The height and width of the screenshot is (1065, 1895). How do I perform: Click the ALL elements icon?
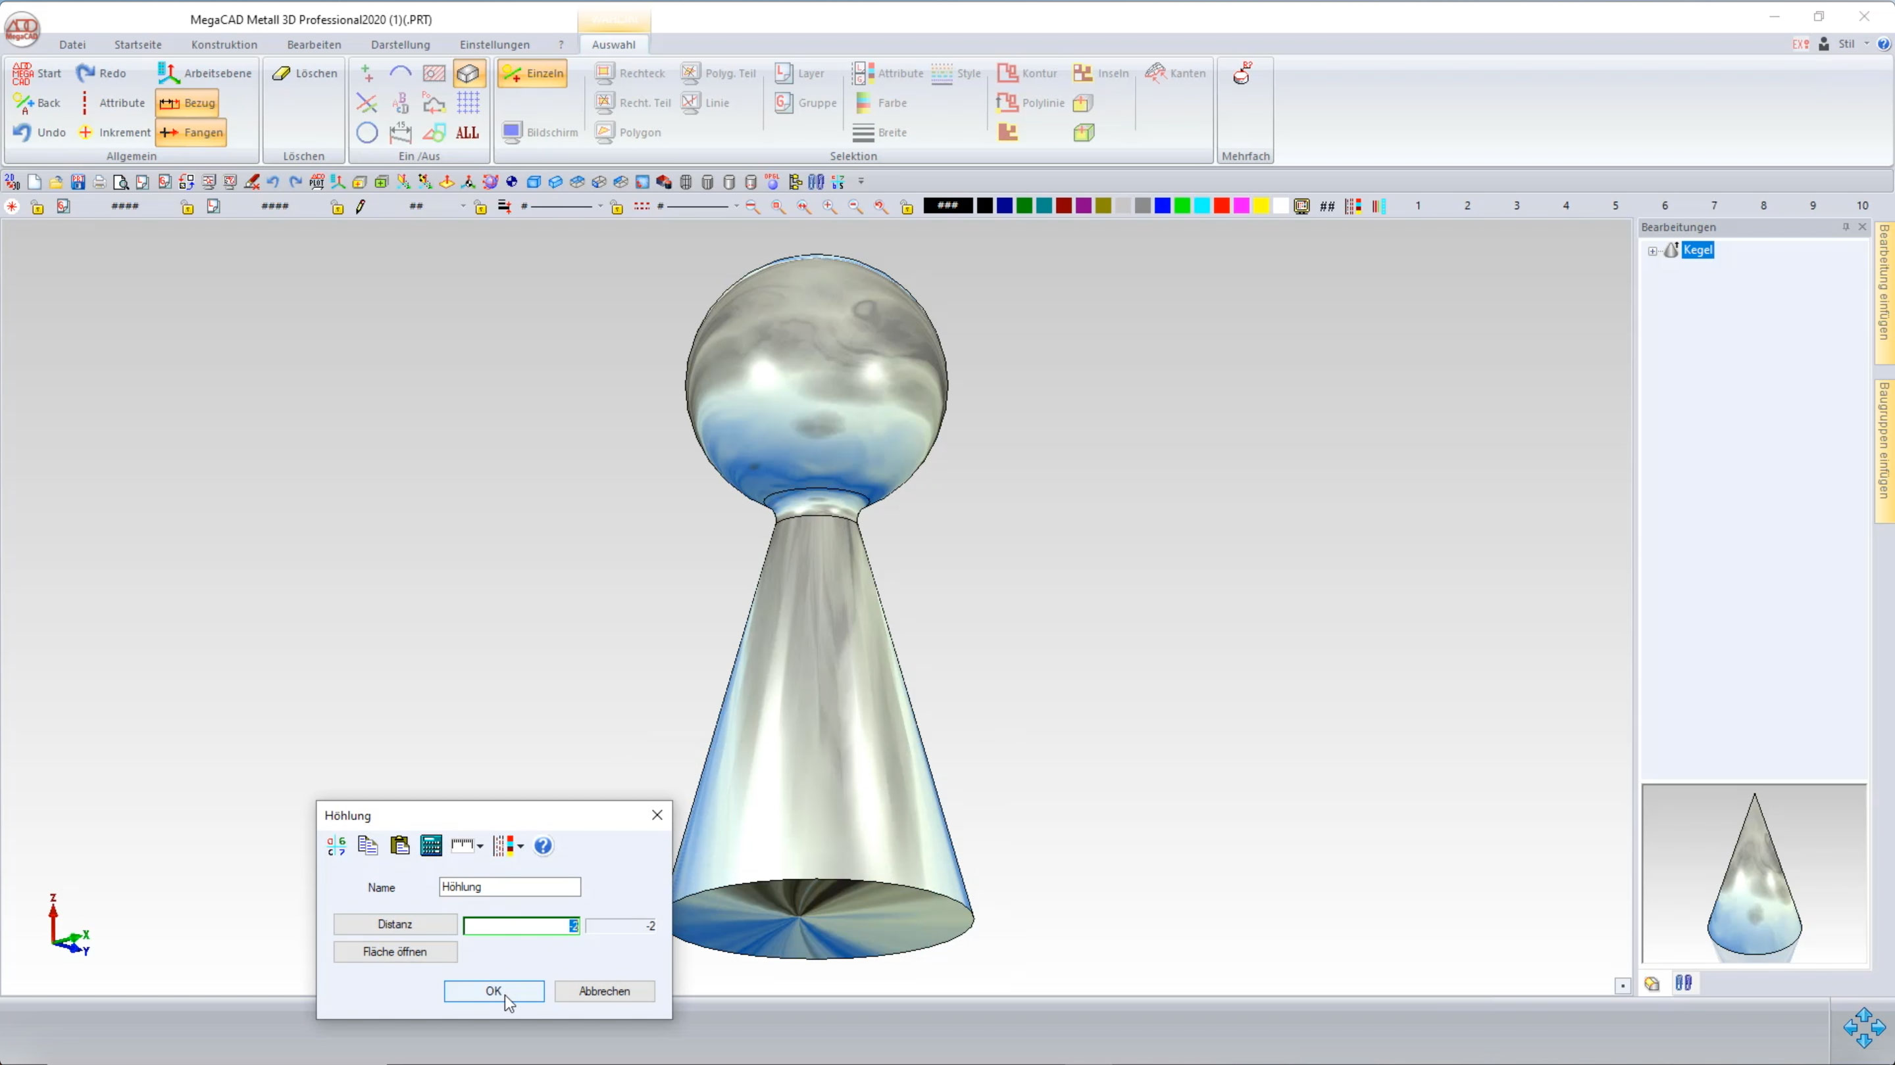pos(467,132)
